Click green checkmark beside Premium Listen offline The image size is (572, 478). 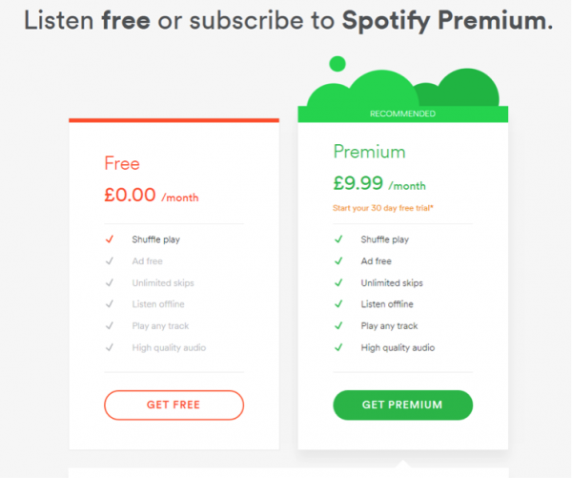[x=338, y=304]
